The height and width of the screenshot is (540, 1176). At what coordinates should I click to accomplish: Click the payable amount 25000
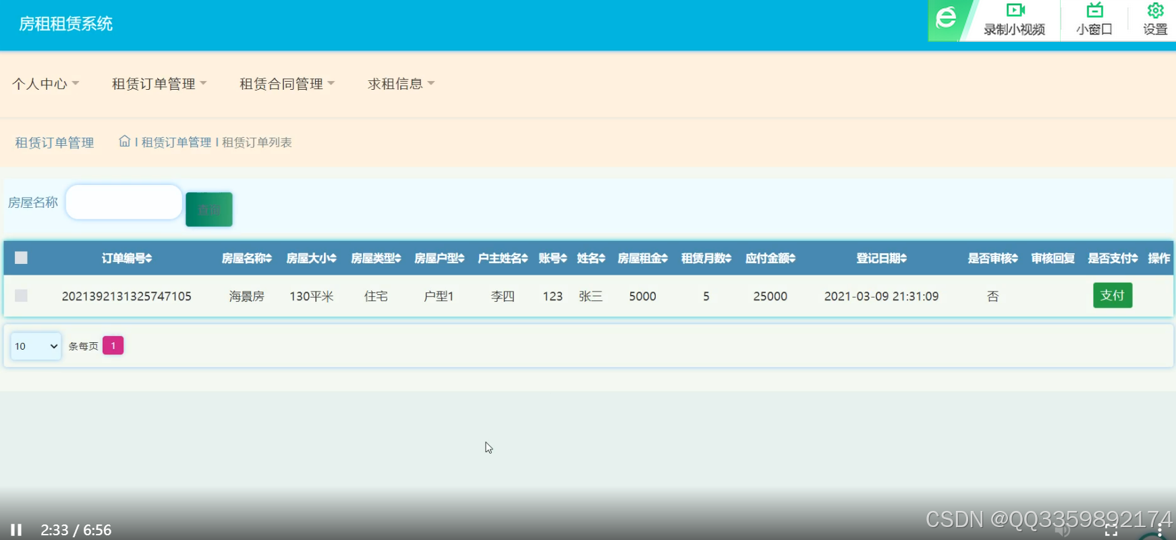(770, 296)
